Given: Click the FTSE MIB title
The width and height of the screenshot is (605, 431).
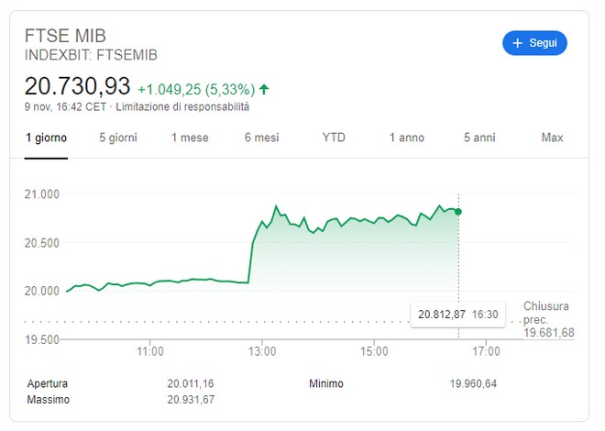Looking at the screenshot, I should (x=65, y=37).
